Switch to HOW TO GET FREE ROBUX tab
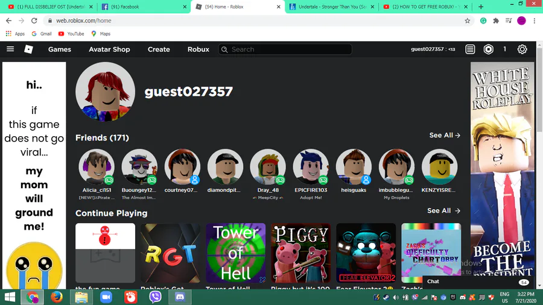Image resolution: width=543 pixels, height=305 pixels. [x=425, y=7]
